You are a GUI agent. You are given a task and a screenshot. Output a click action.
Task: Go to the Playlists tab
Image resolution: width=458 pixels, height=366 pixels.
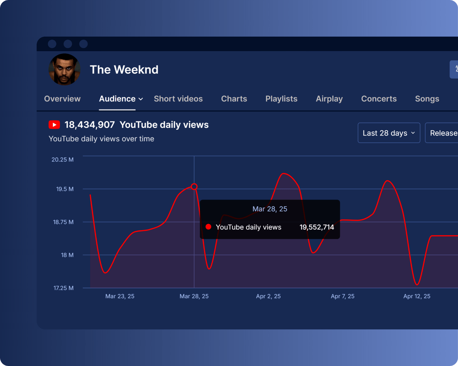281,99
